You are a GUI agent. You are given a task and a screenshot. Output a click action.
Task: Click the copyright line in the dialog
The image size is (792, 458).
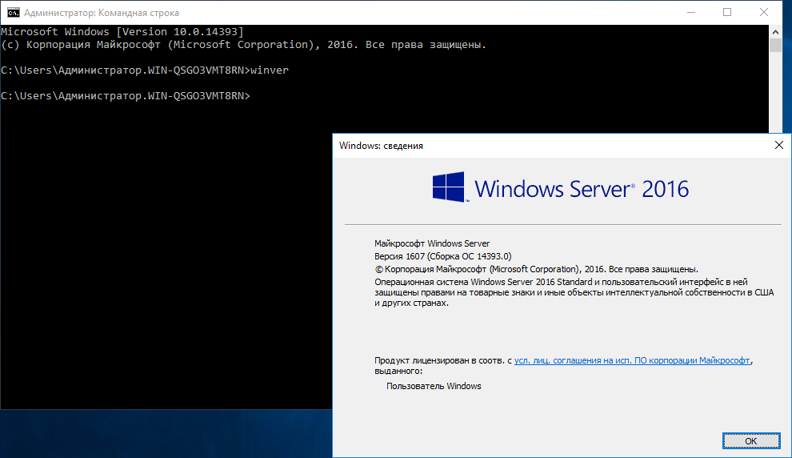point(537,269)
